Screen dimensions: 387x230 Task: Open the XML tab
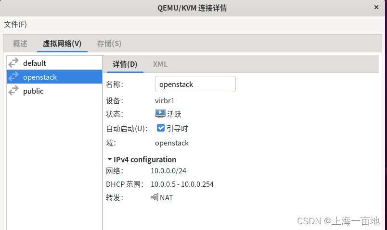[x=160, y=64]
